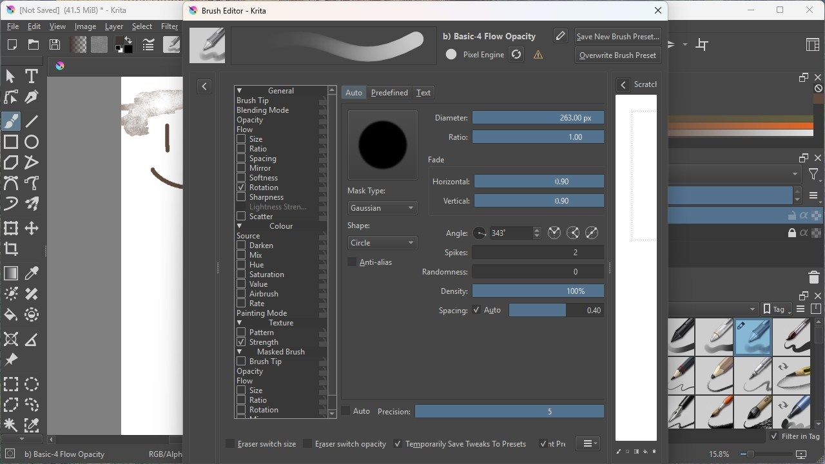825x464 pixels.
Task: Switch to the Auto brush tip tab
Action: (354, 92)
